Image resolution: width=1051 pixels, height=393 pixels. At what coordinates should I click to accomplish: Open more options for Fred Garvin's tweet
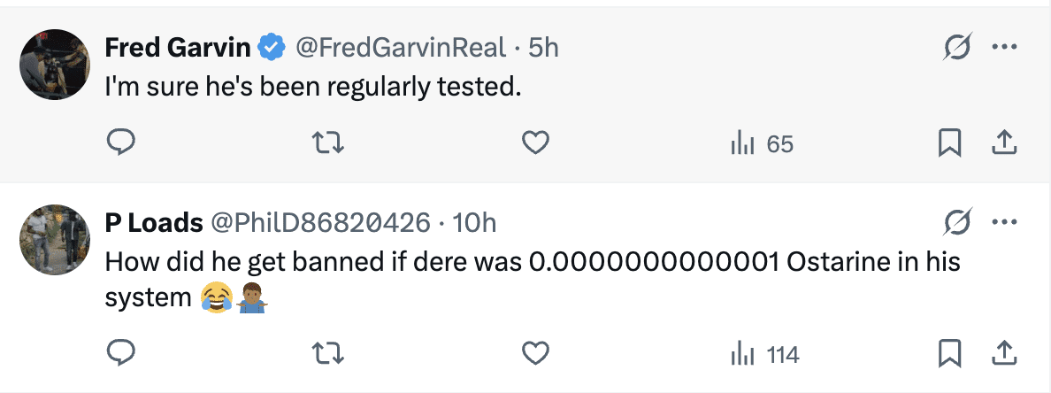(1004, 47)
